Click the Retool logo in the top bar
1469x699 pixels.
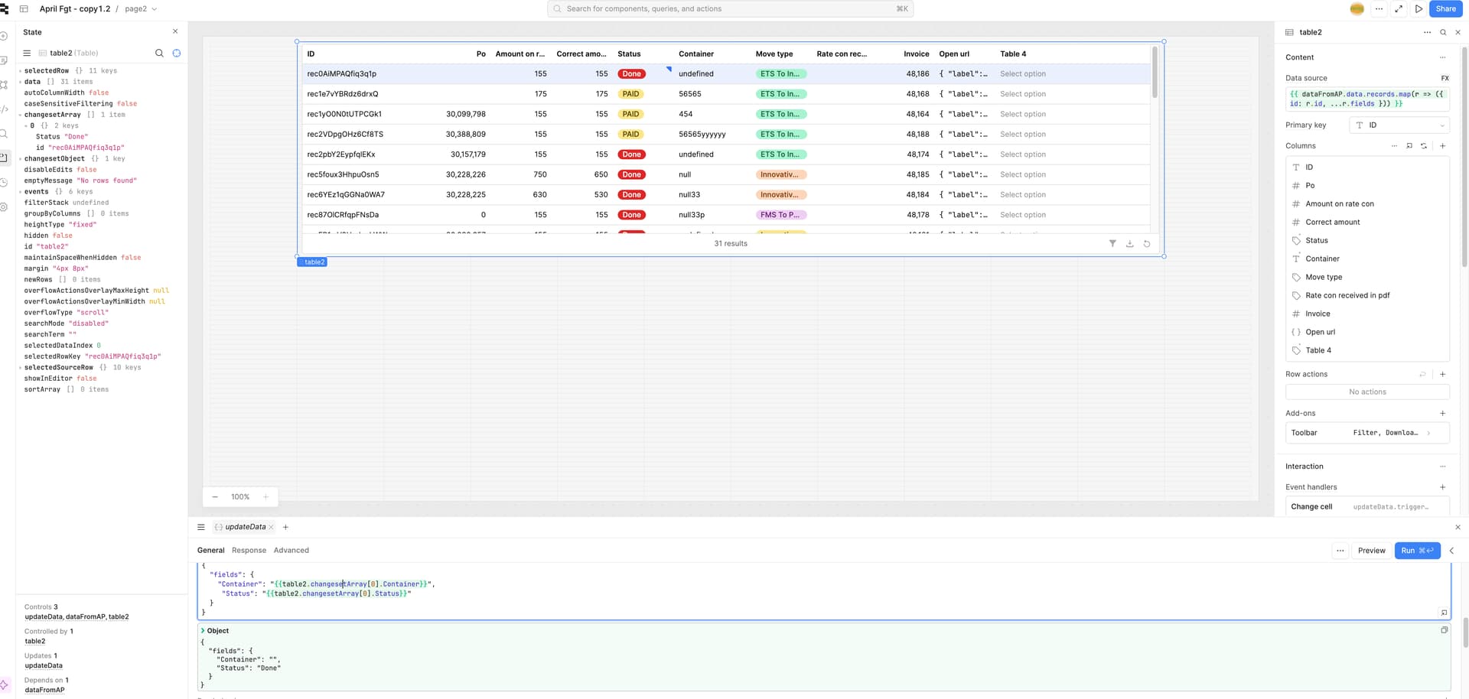tap(4, 9)
